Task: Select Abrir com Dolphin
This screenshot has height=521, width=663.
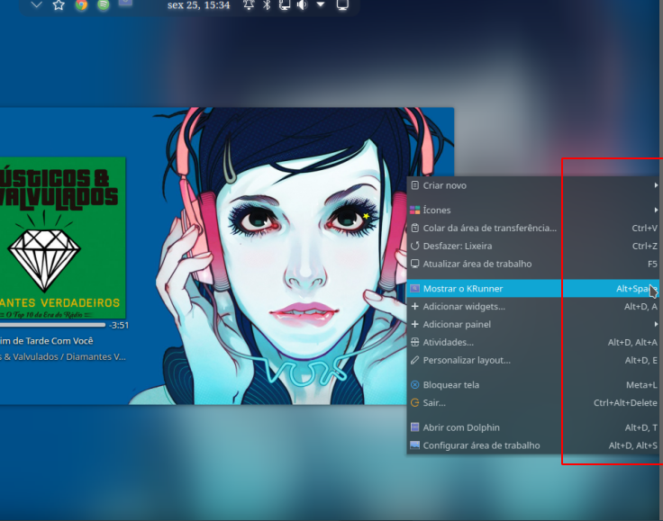Action: point(532,427)
